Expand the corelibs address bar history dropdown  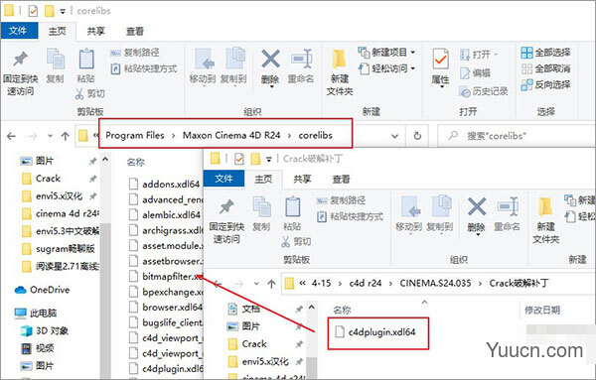395,136
